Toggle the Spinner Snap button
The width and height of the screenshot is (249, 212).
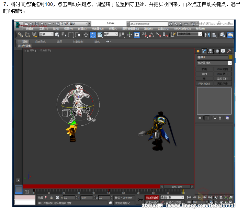click(165, 35)
